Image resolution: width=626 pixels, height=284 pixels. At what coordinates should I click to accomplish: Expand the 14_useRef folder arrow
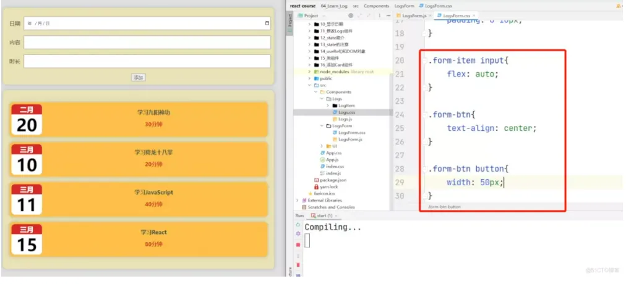pyautogui.click(x=309, y=51)
